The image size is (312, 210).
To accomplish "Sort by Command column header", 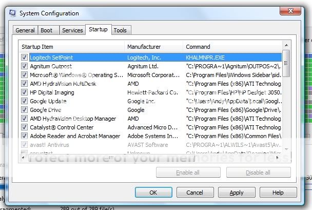I will 232,47.
